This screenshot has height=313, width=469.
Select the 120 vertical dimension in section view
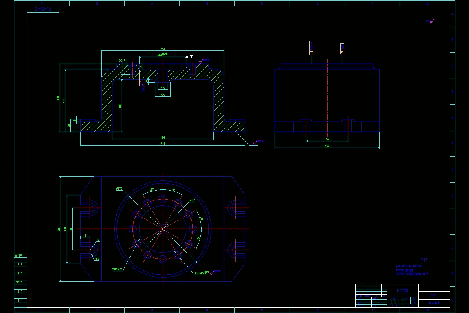(x=63, y=100)
